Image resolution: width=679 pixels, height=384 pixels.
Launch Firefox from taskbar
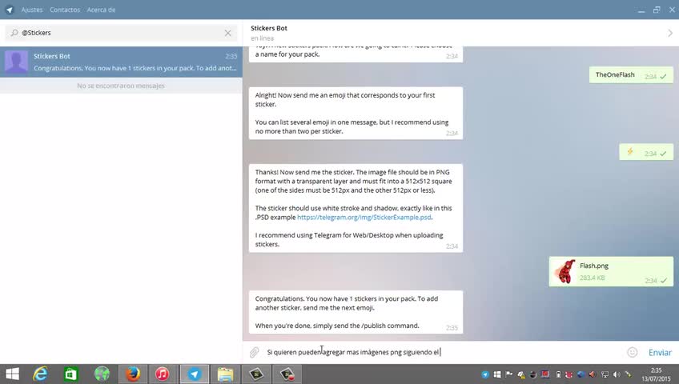(133, 374)
